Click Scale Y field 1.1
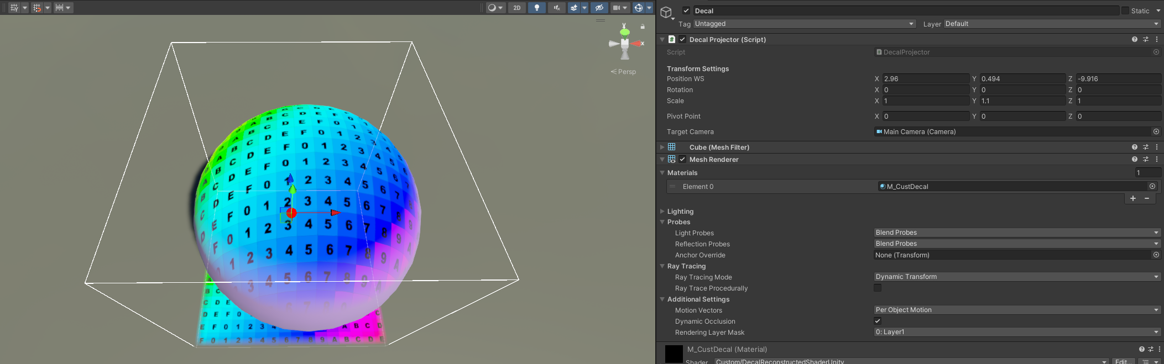Screen dimensions: 1164x364 pyautogui.click(x=1022, y=101)
